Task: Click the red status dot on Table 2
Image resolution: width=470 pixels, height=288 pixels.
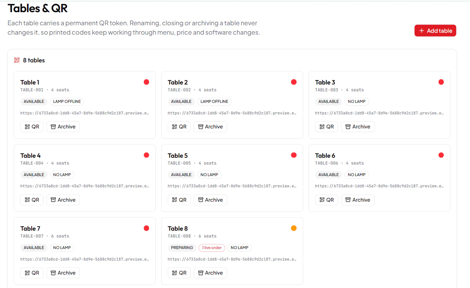Action: (294, 82)
